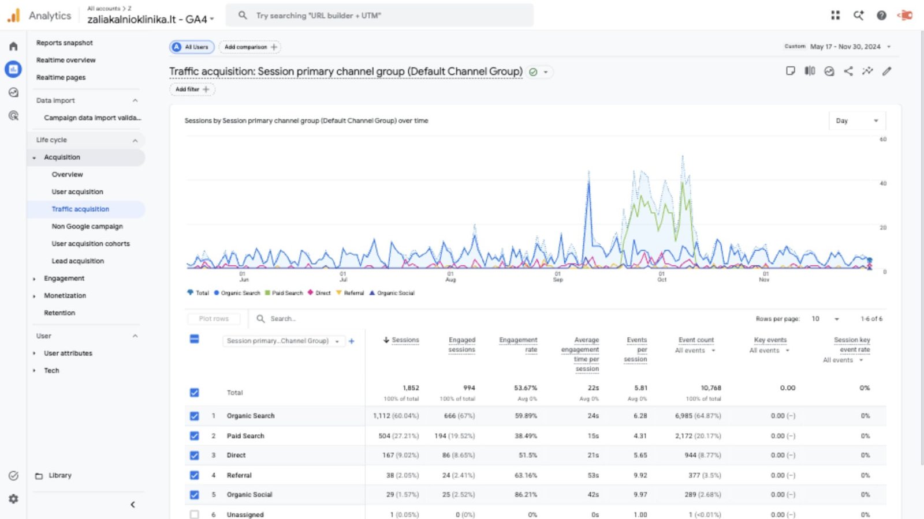924x519 pixels.
Task: Open Lead acquisition report
Action: click(78, 261)
